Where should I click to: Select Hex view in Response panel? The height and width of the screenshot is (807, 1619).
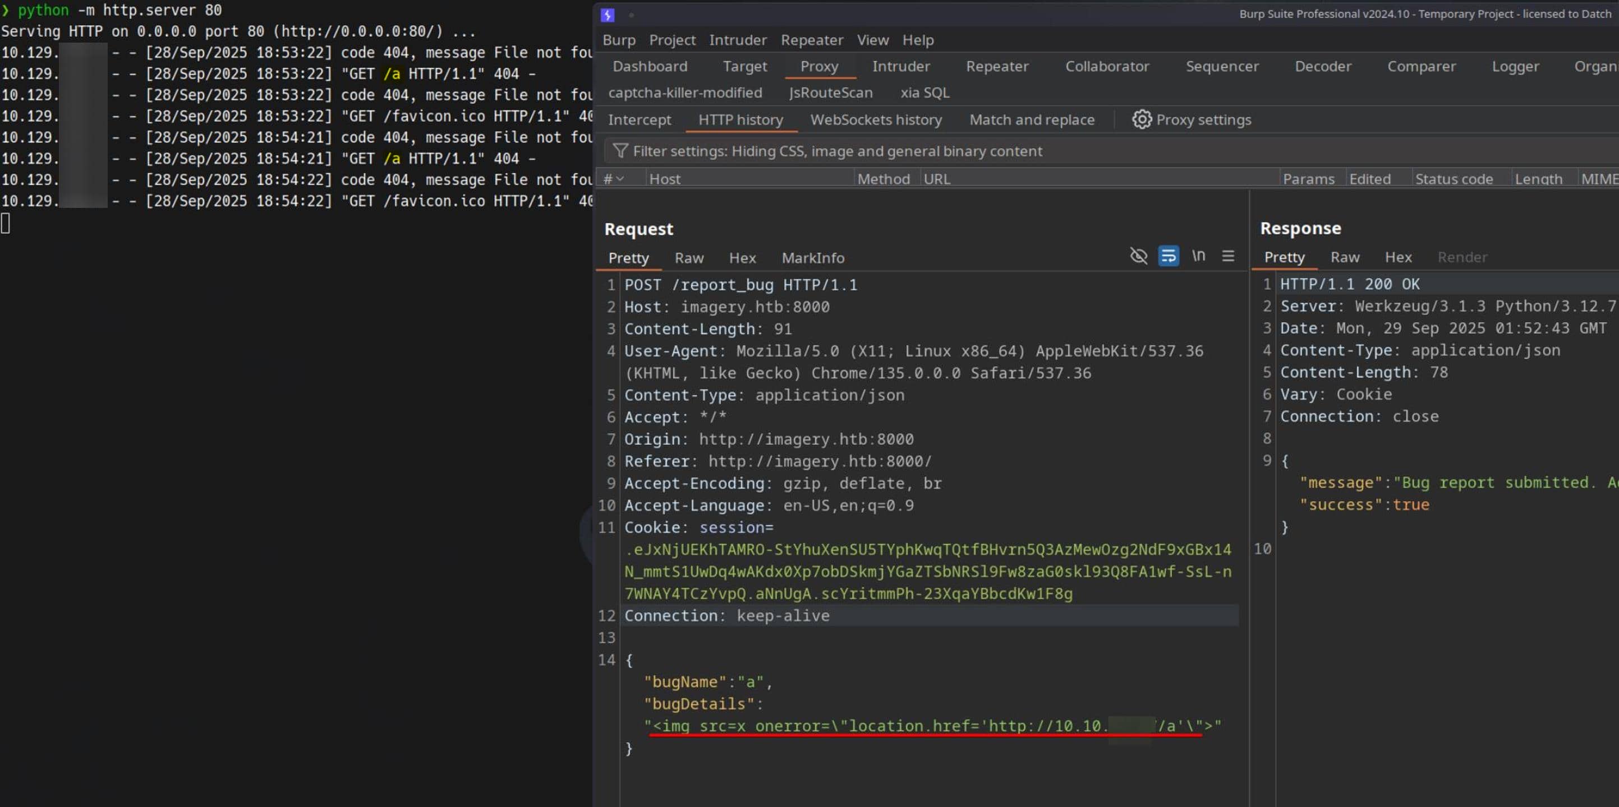(1398, 257)
